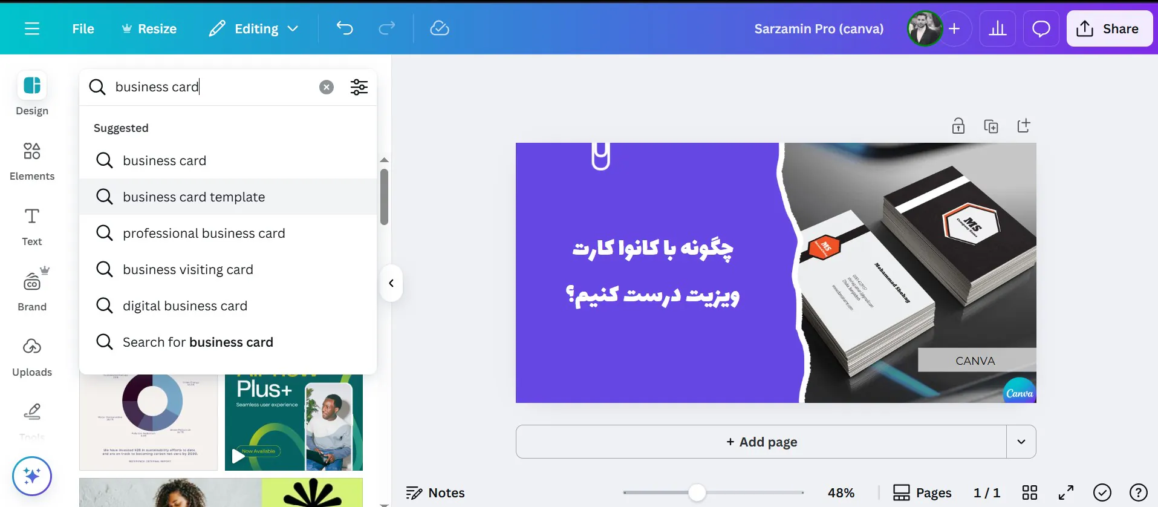The image size is (1158, 507).
Task: Undo the last action
Action: [345, 28]
